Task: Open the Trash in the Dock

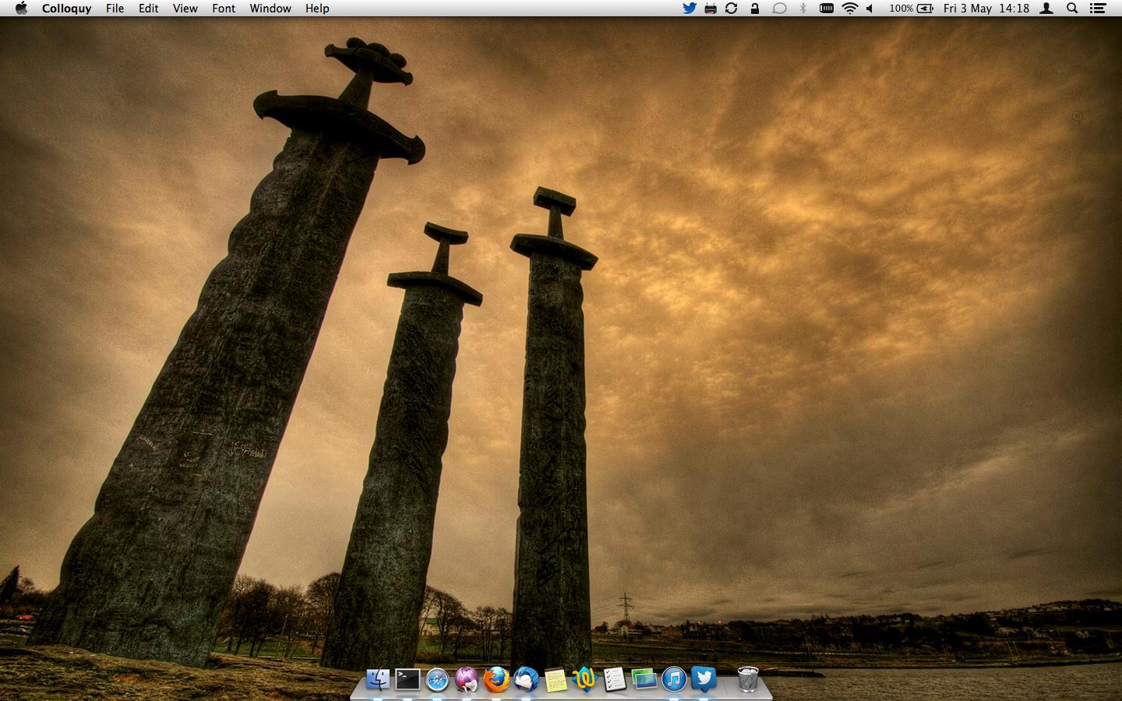Action: pyautogui.click(x=748, y=679)
